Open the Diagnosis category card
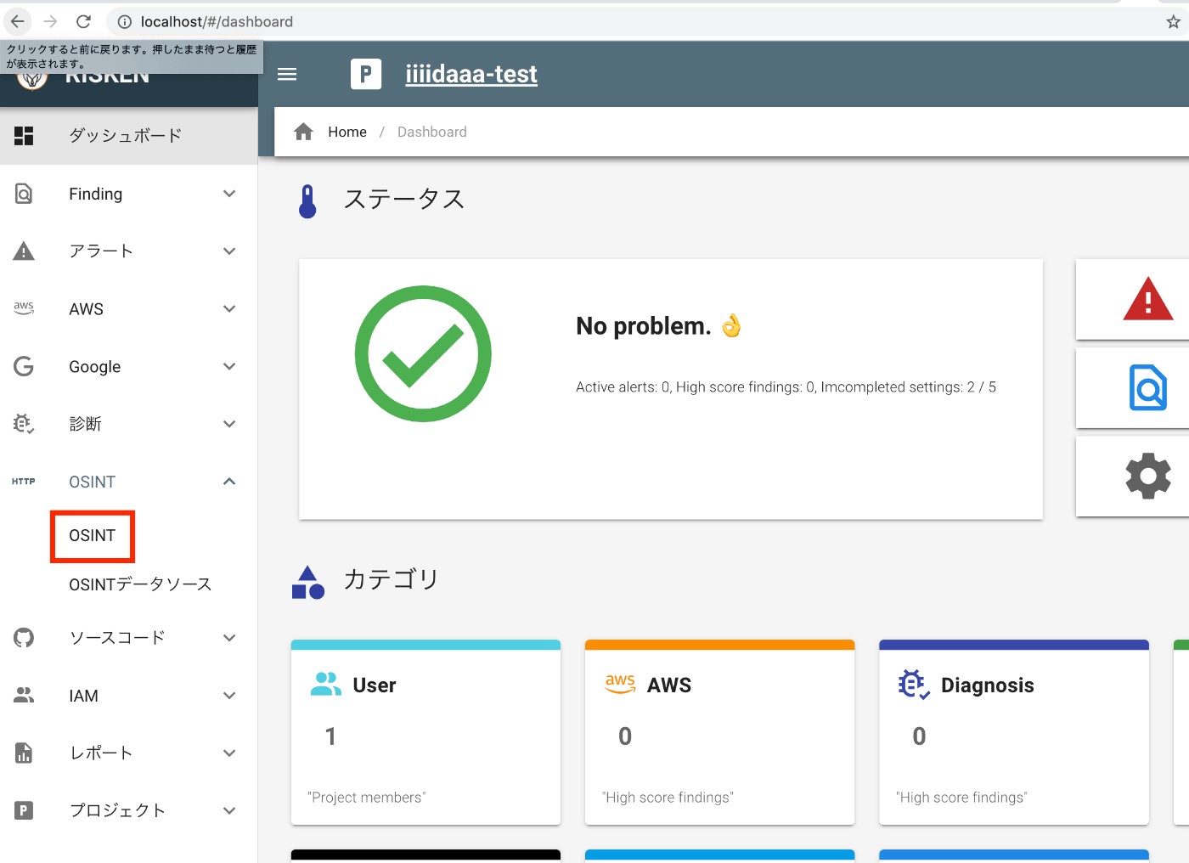 [x=1014, y=732]
